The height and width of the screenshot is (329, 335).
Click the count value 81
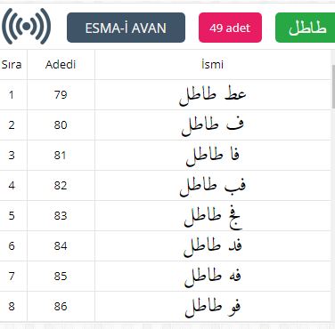pyautogui.click(x=61, y=156)
